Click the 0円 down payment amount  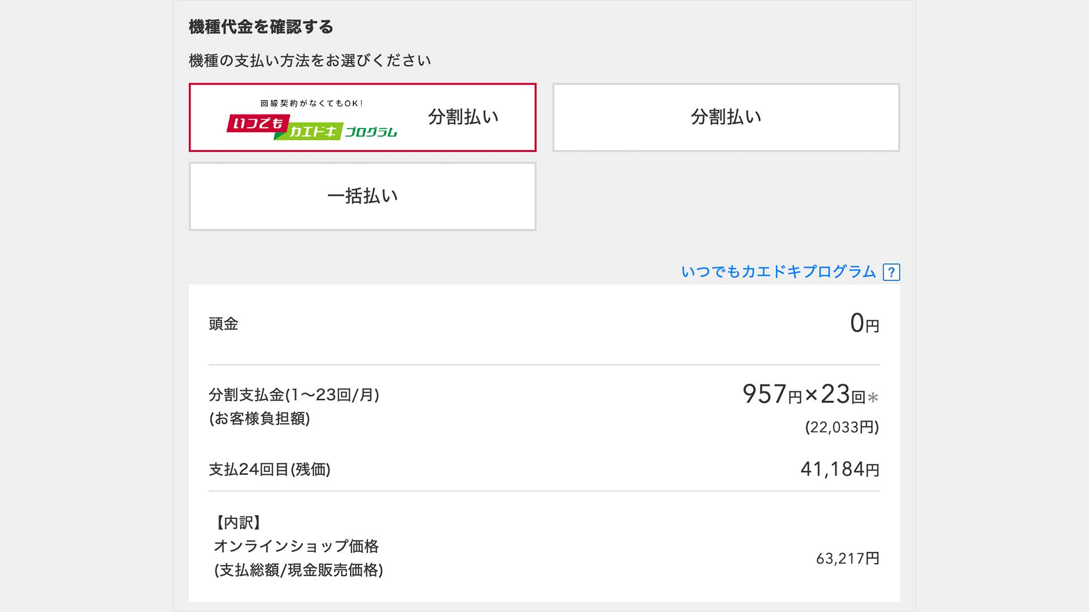tap(864, 324)
